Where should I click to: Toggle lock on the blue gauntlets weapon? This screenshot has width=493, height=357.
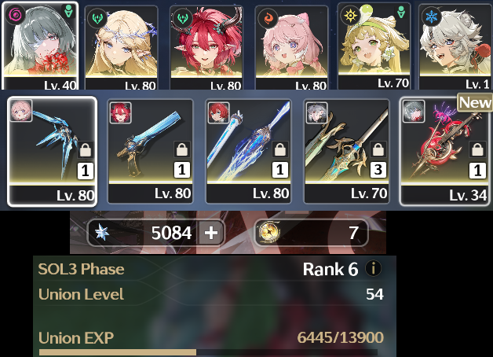pyautogui.click(x=86, y=149)
